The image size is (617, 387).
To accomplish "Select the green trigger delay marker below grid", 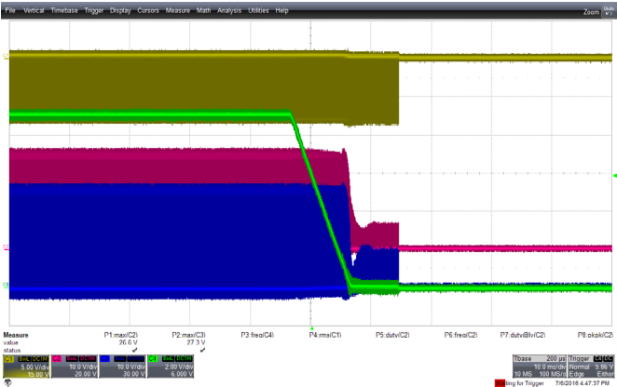I will click(x=311, y=328).
